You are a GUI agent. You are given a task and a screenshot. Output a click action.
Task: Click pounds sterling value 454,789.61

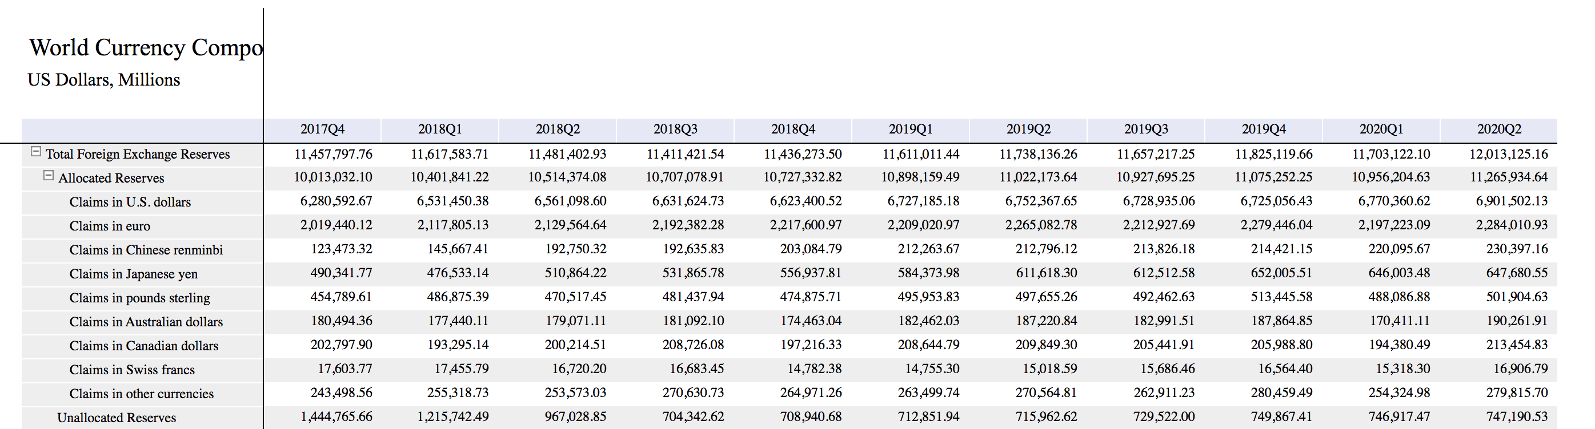click(341, 297)
